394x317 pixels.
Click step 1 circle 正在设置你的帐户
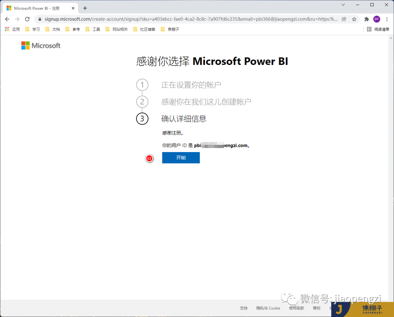coord(142,85)
